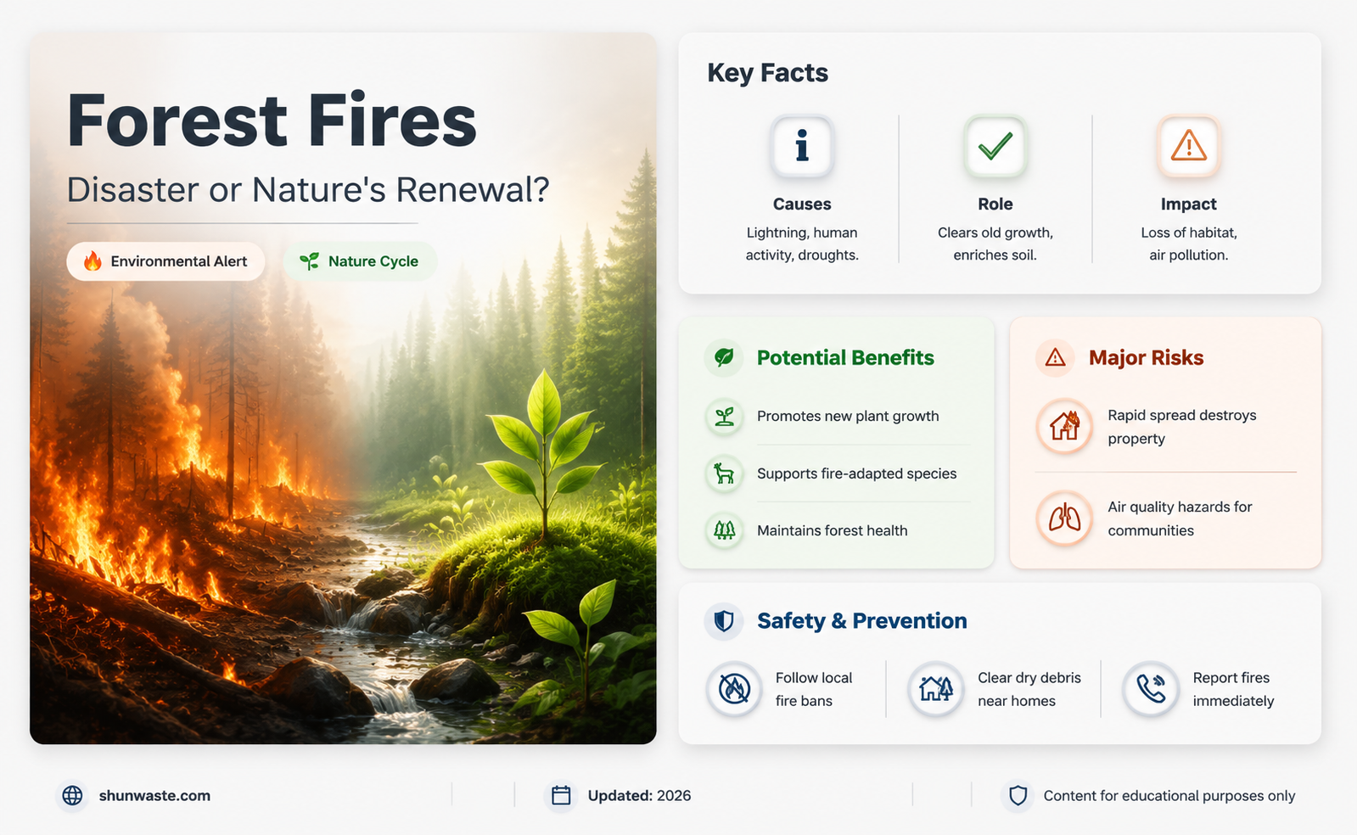
Task: Click the Safety & Prevention heading
Action: (861, 621)
